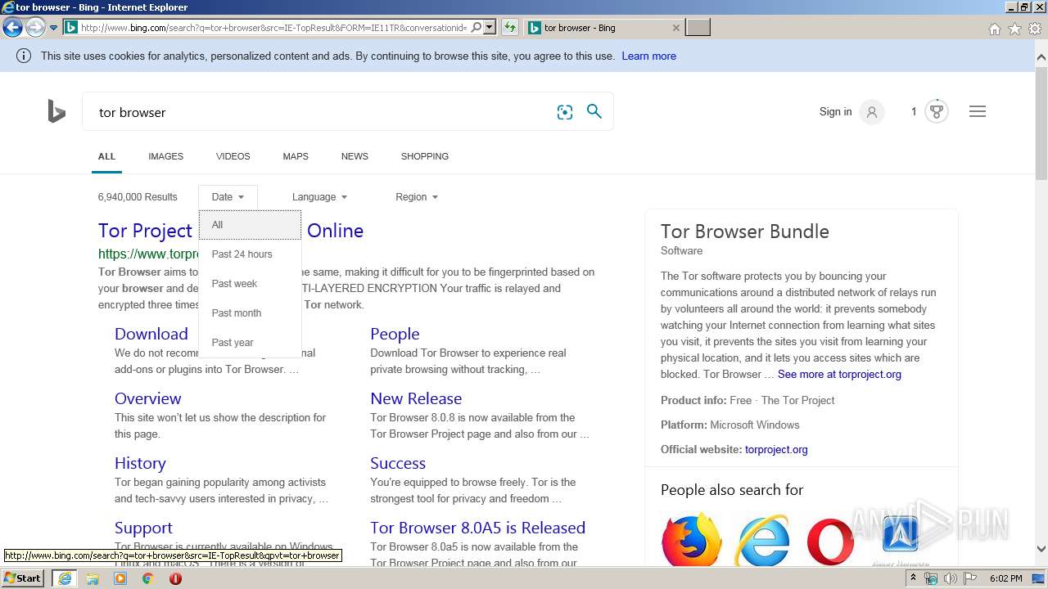The width and height of the screenshot is (1048, 589).
Task: Switch to the SHOPPING tab
Action: [x=424, y=156]
